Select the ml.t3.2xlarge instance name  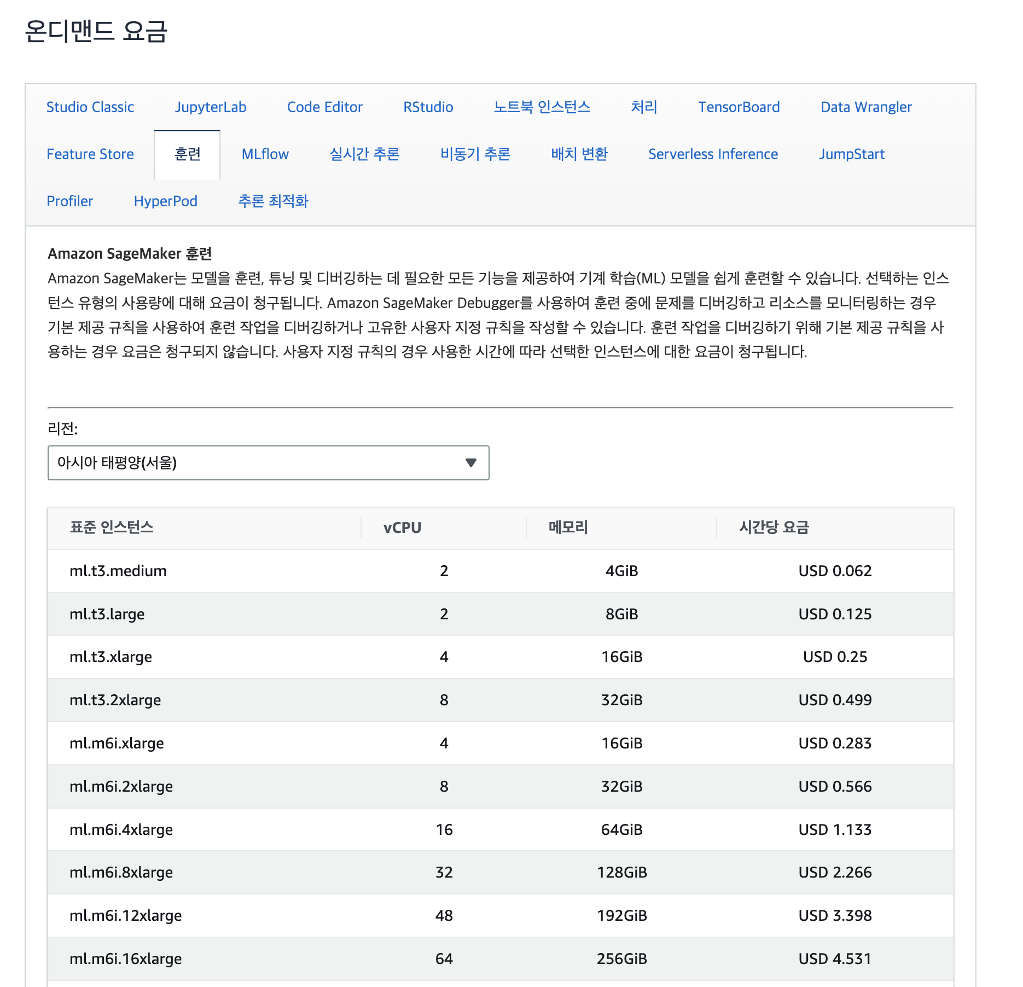click(x=115, y=700)
